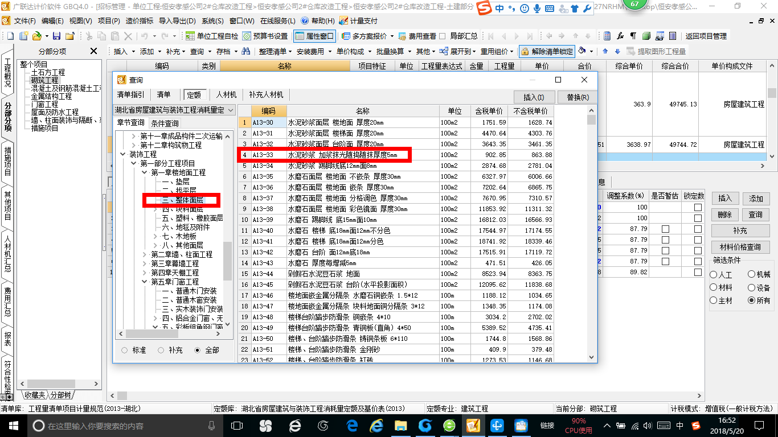The width and height of the screenshot is (778, 437).
Task: Select 主材 filter radio button
Action: pos(714,301)
